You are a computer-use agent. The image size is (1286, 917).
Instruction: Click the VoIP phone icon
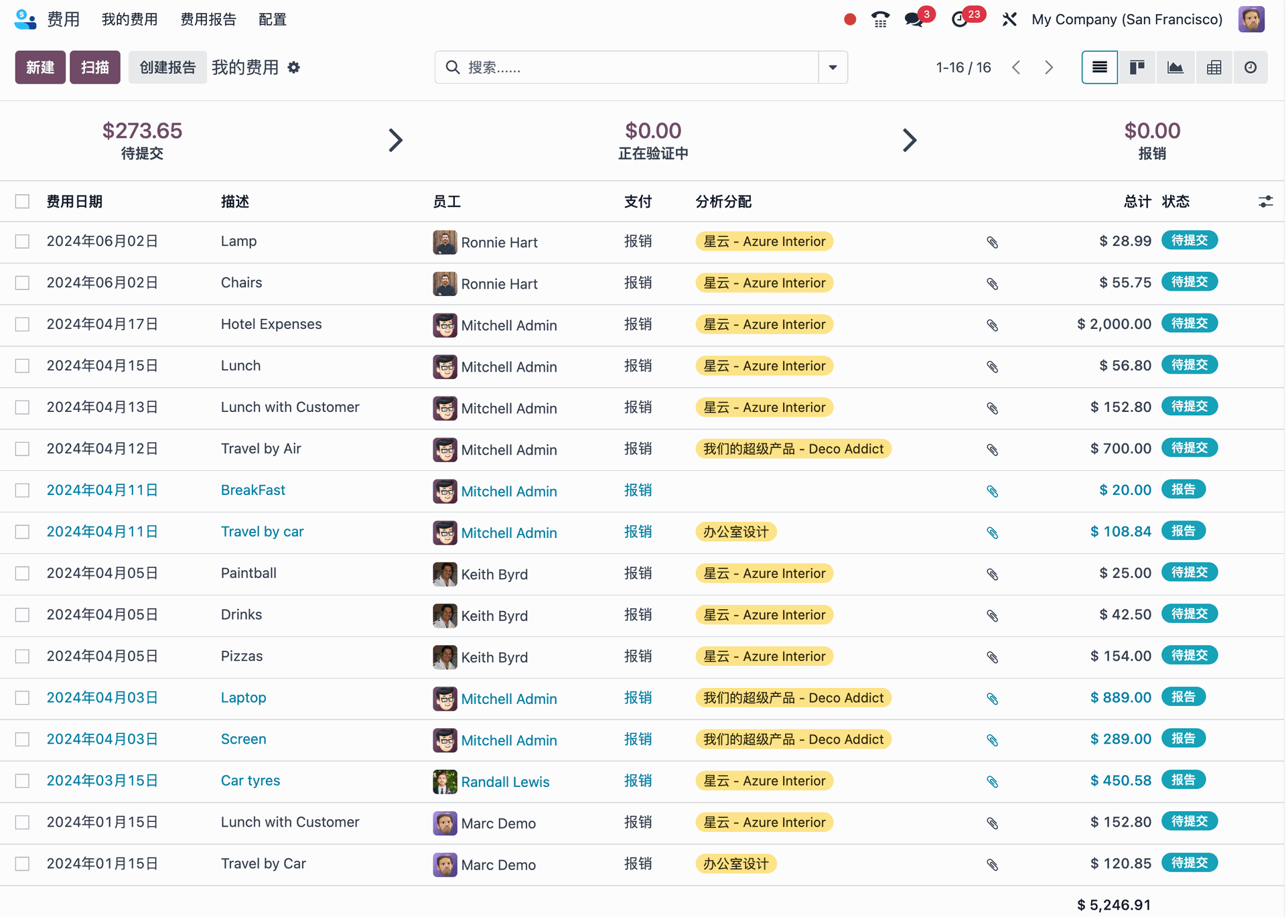click(880, 19)
